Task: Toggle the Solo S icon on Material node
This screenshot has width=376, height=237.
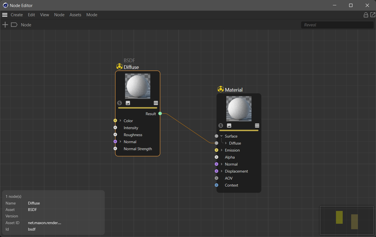Action: click(221, 126)
